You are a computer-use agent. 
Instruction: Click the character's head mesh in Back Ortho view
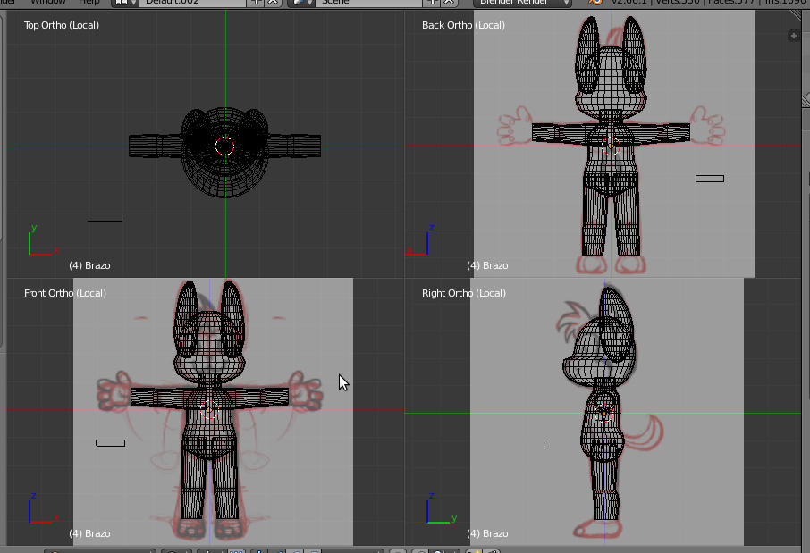click(612, 82)
